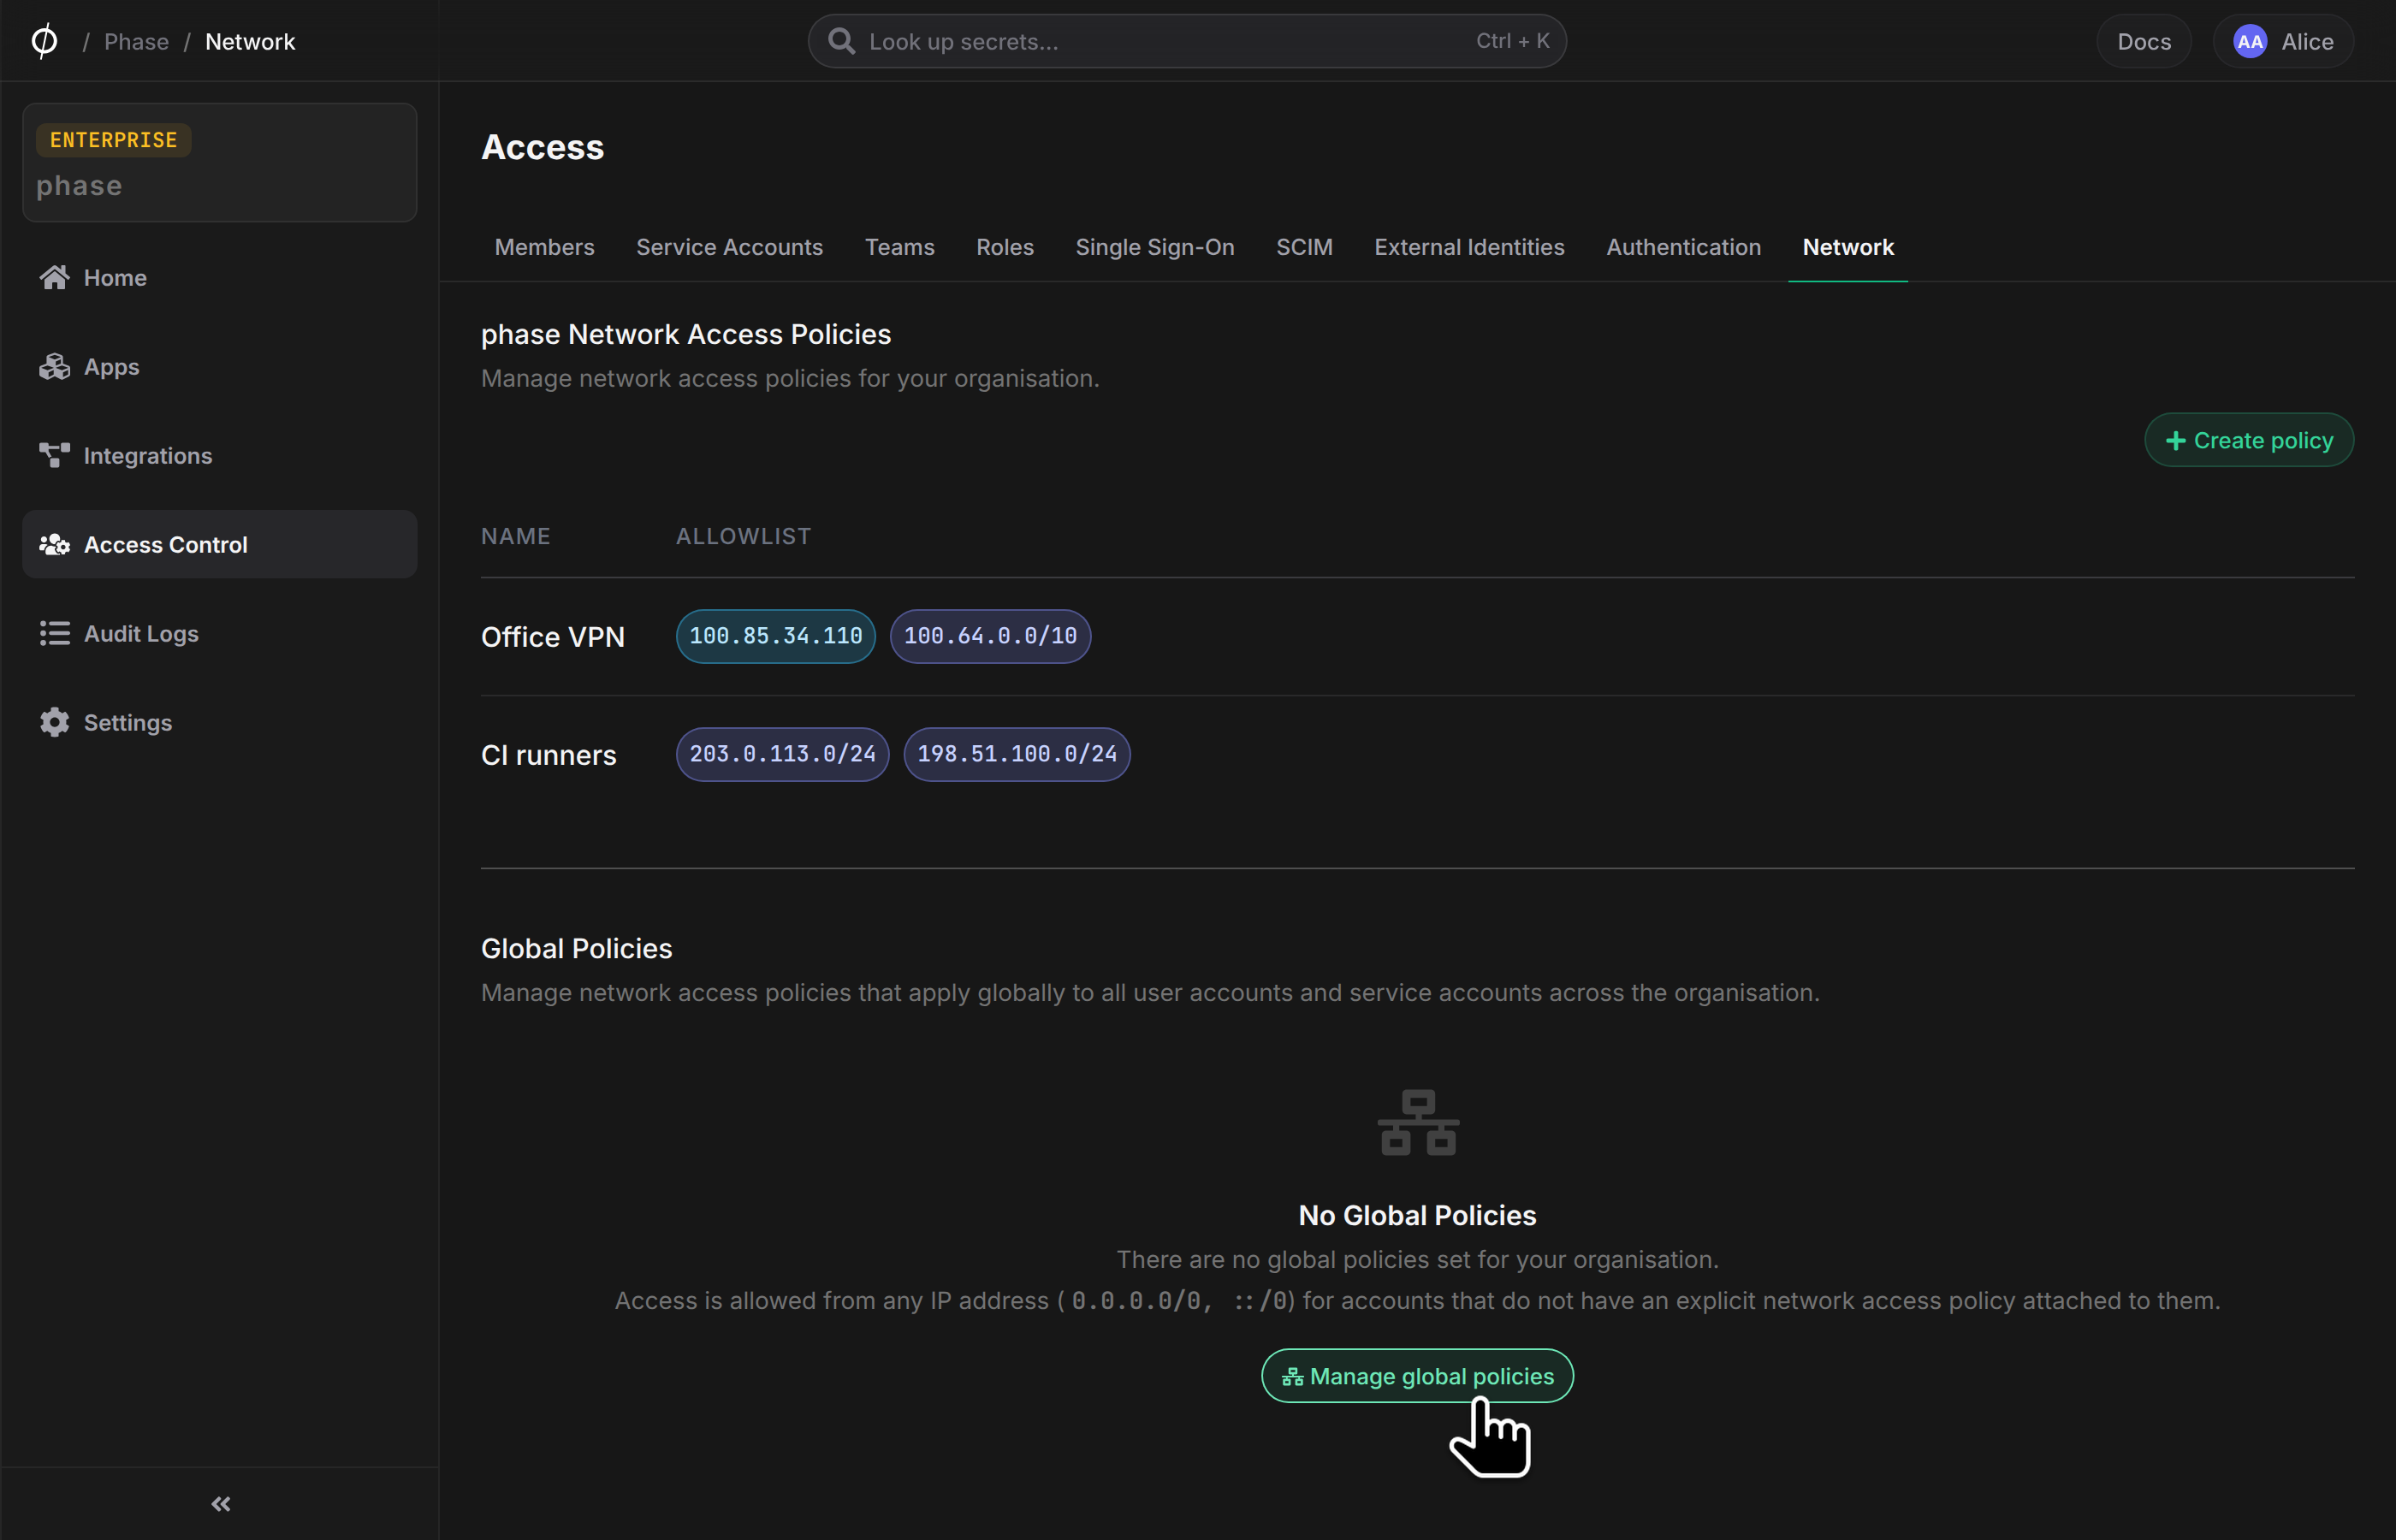Click the Phase breadcrumb link

pyautogui.click(x=136, y=41)
